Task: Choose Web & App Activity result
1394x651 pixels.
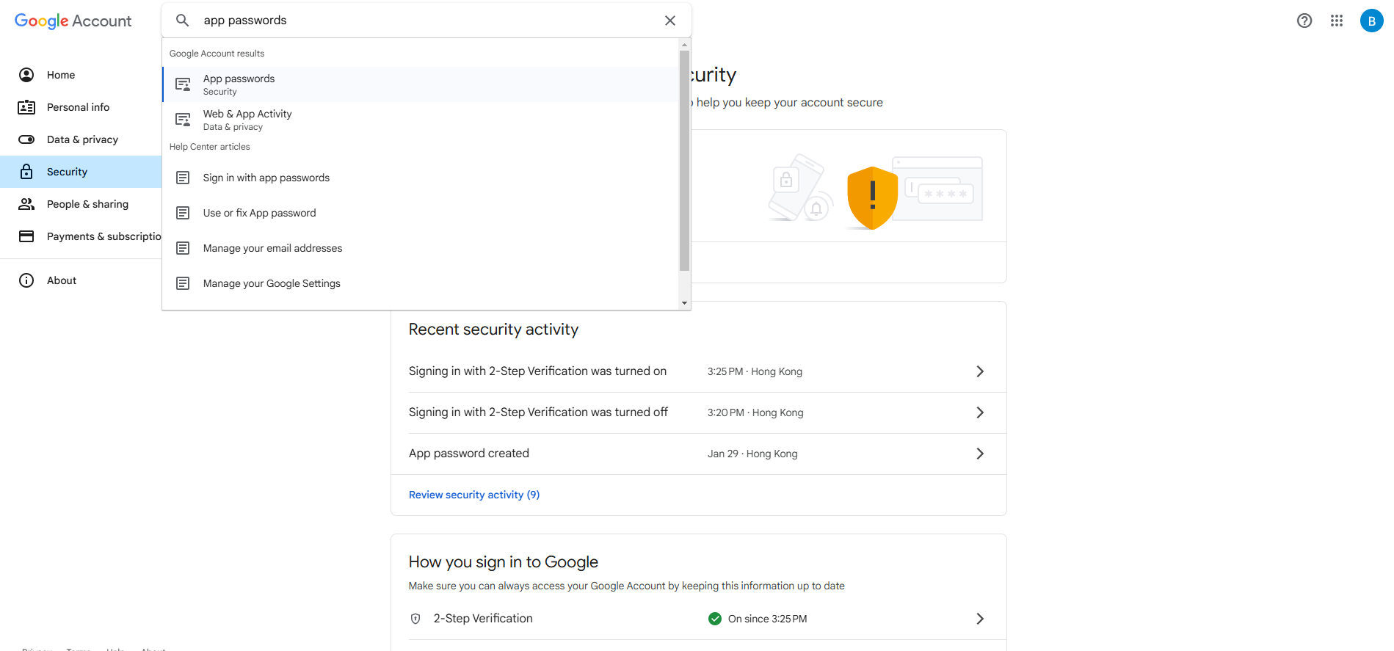Action: click(x=247, y=120)
